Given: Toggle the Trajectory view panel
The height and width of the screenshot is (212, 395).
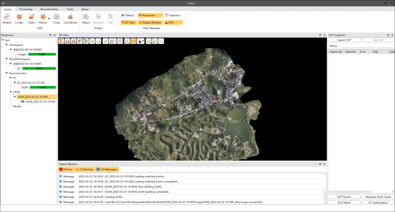Looking at the screenshot, I should [x=172, y=15].
